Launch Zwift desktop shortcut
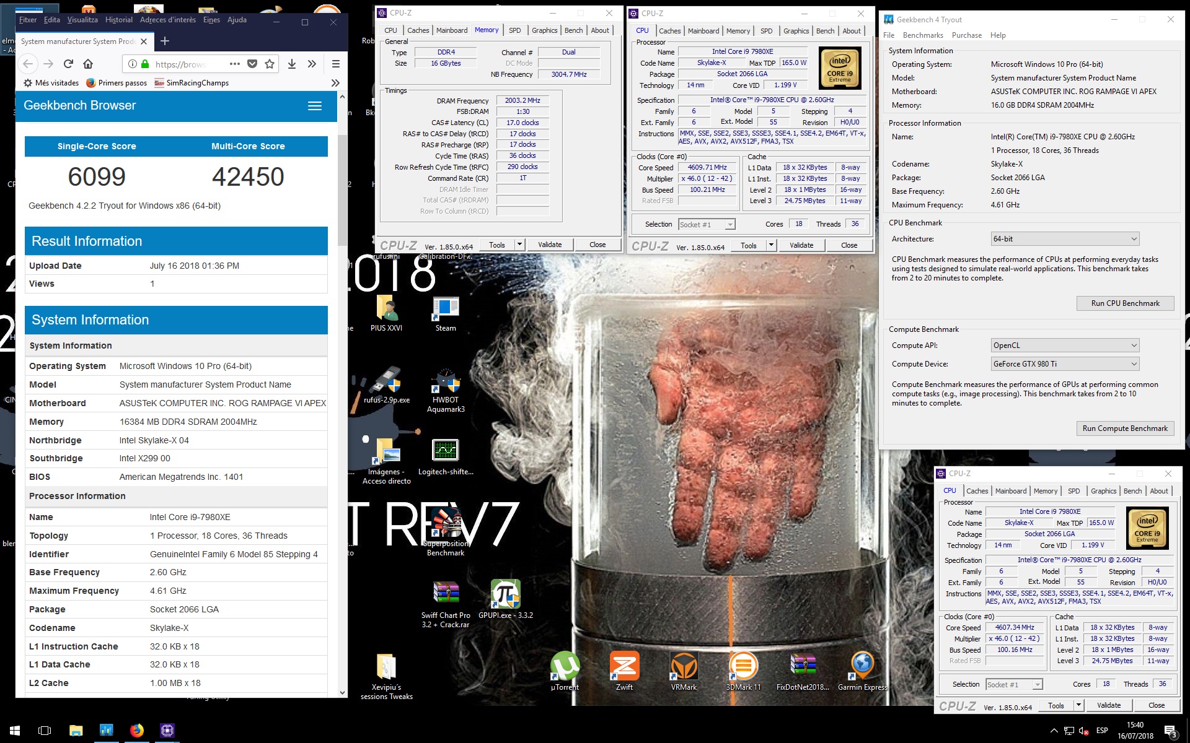 624,671
